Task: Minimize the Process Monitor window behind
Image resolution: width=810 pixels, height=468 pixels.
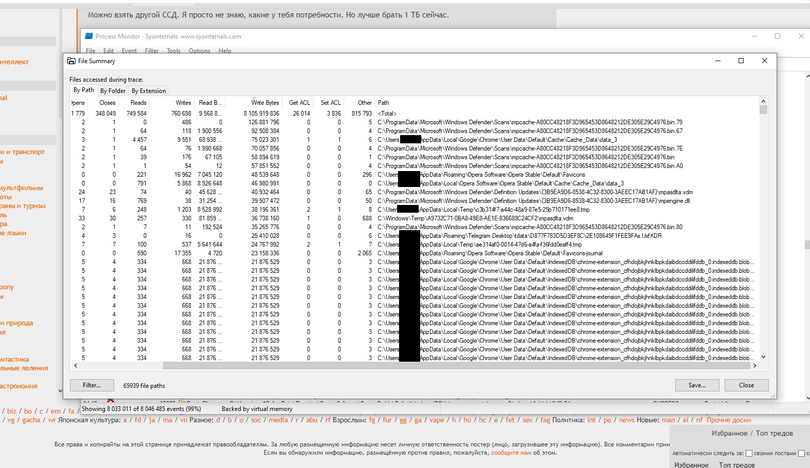Action: (754, 36)
